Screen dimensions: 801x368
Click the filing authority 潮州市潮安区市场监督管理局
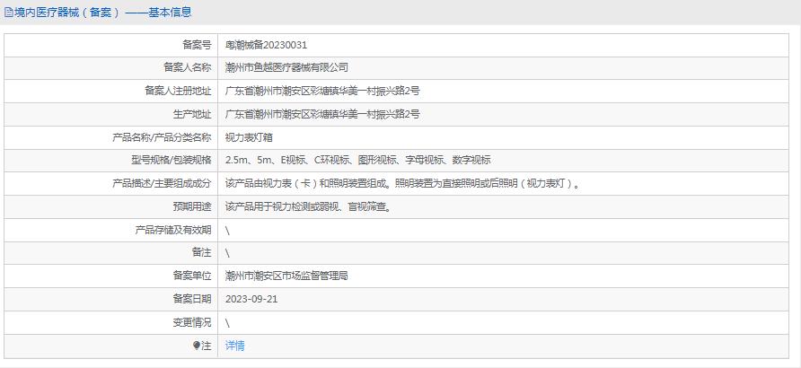point(286,276)
